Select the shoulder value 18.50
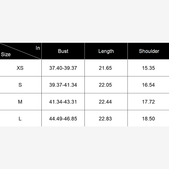 click(148, 119)
